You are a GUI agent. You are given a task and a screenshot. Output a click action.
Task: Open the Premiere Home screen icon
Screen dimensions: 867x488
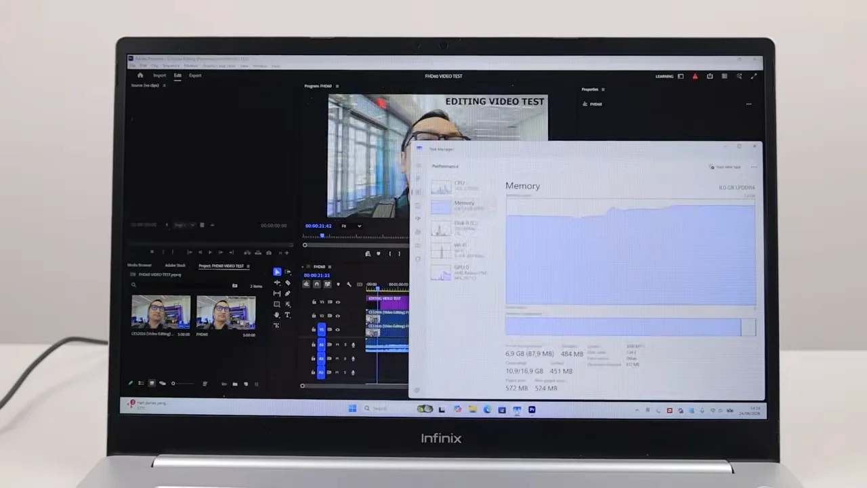140,75
